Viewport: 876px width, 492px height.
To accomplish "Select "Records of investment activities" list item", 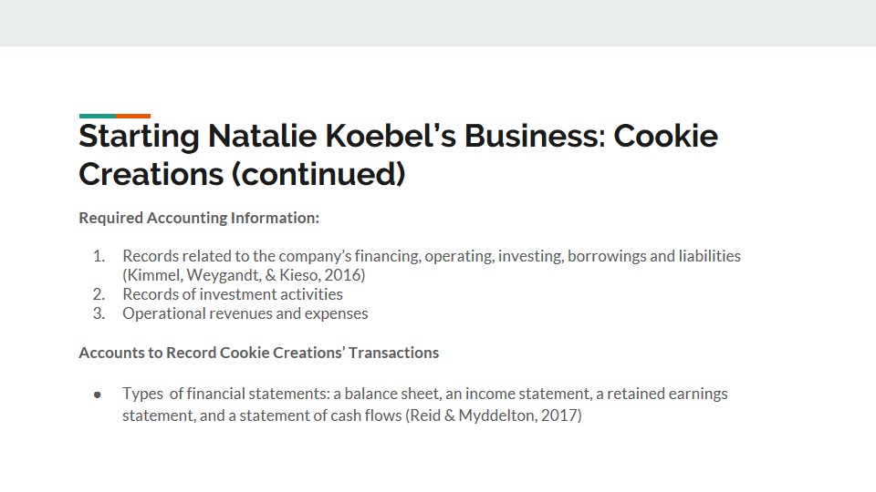I will point(233,294).
